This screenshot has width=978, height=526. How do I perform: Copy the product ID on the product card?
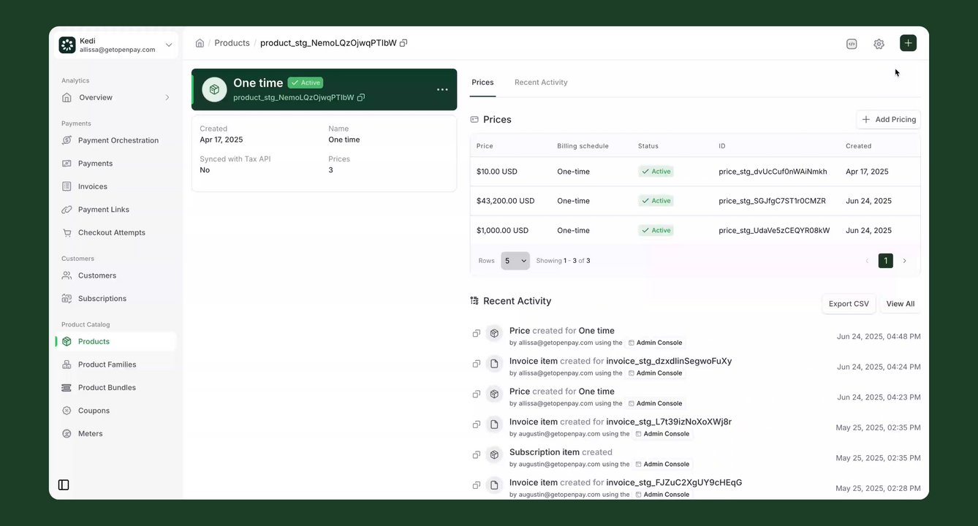click(361, 97)
